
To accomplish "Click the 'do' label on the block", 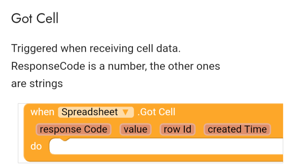I will [36, 146].
